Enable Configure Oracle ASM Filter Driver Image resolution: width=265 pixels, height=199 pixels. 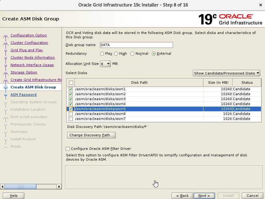67,149
